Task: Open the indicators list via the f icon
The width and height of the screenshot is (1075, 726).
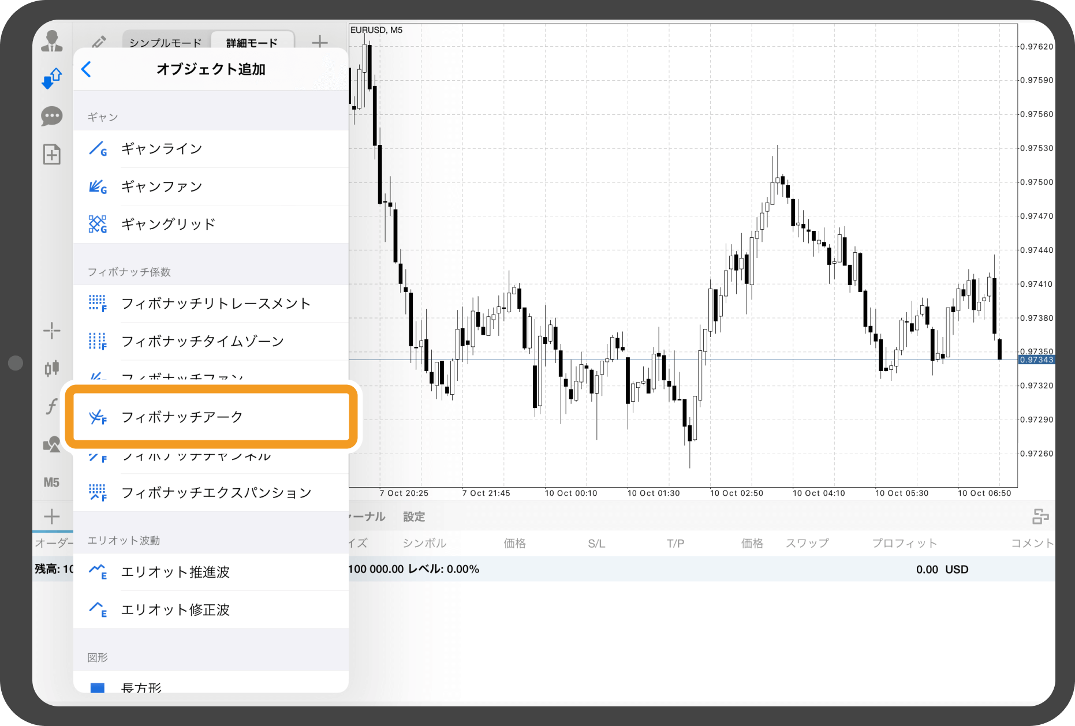Action: tap(52, 407)
